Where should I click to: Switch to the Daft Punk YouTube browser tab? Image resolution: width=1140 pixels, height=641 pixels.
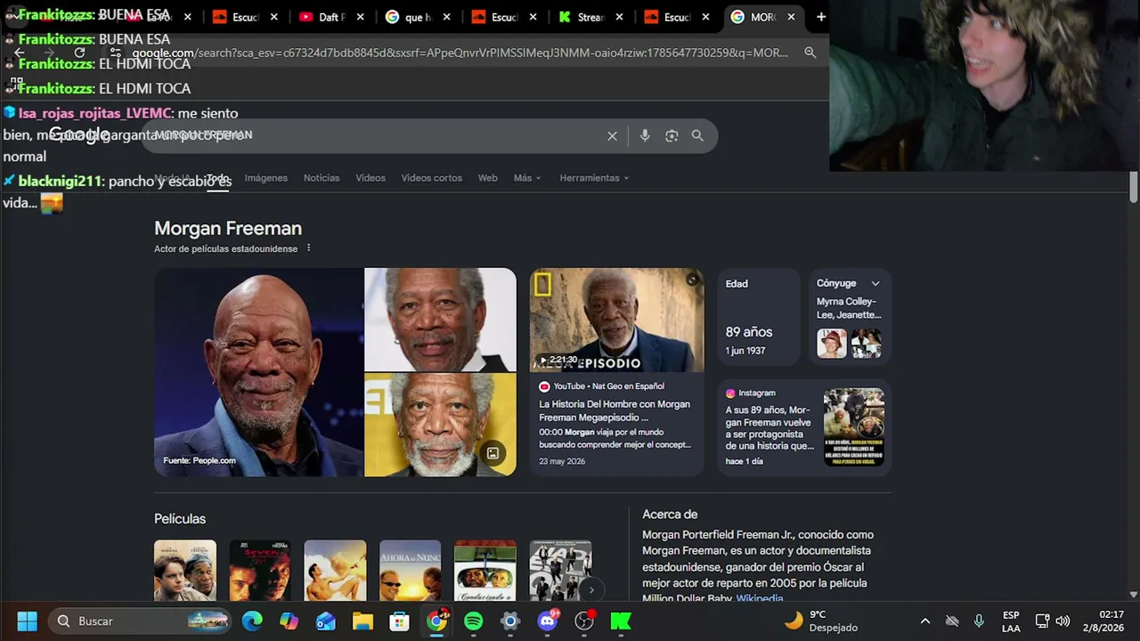coord(332,17)
